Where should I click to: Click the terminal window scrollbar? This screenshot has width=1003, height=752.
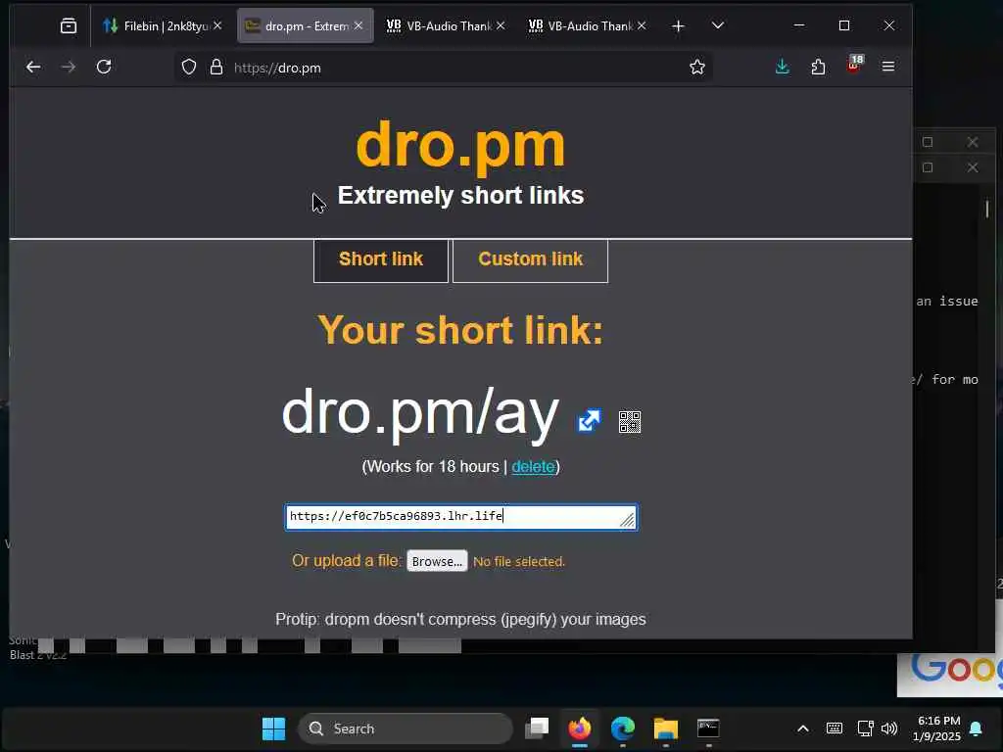[x=987, y=209]
